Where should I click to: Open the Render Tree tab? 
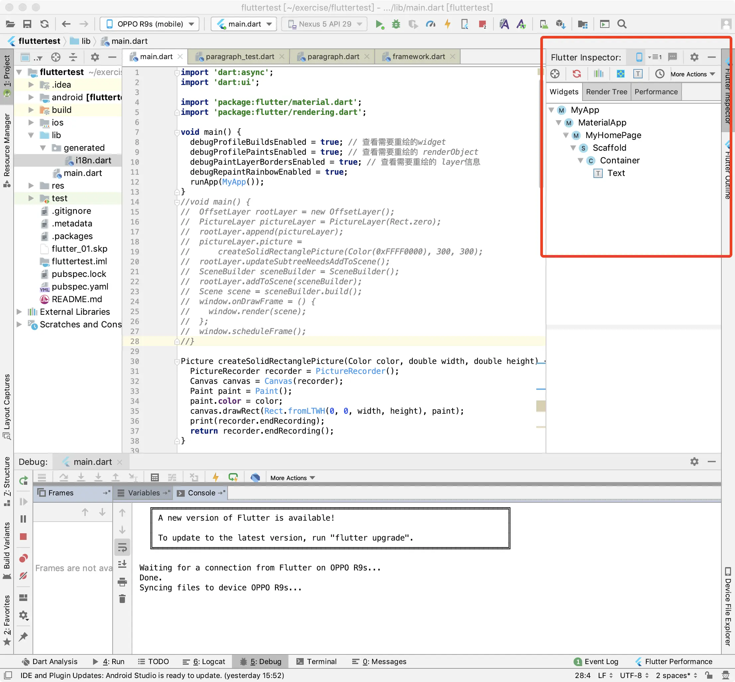point(606,92)
